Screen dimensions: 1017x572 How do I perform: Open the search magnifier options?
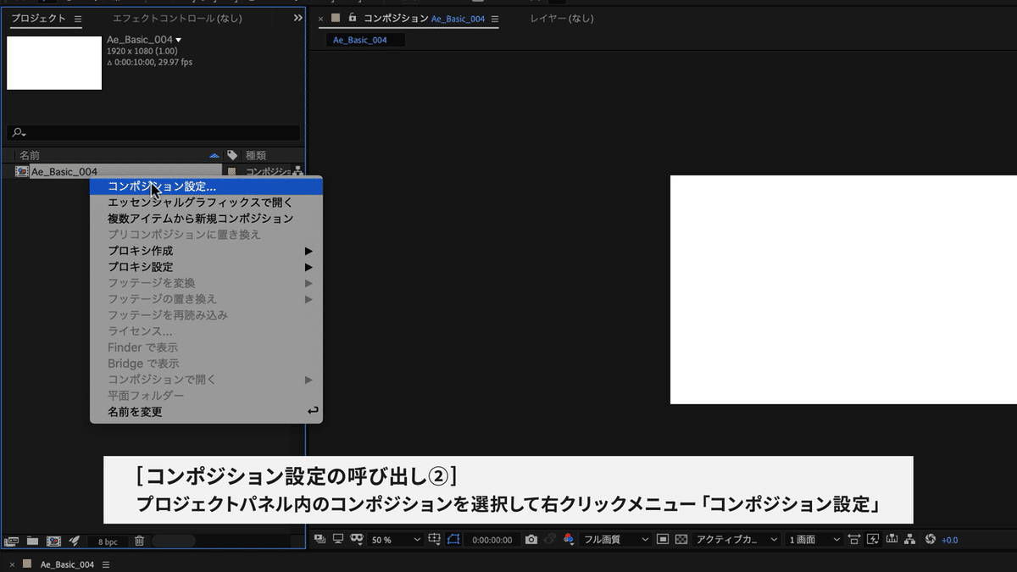coord(19,133)
